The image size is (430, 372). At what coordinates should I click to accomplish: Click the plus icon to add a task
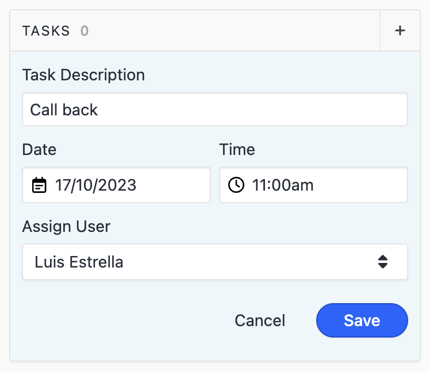click(x=400, y=31)
